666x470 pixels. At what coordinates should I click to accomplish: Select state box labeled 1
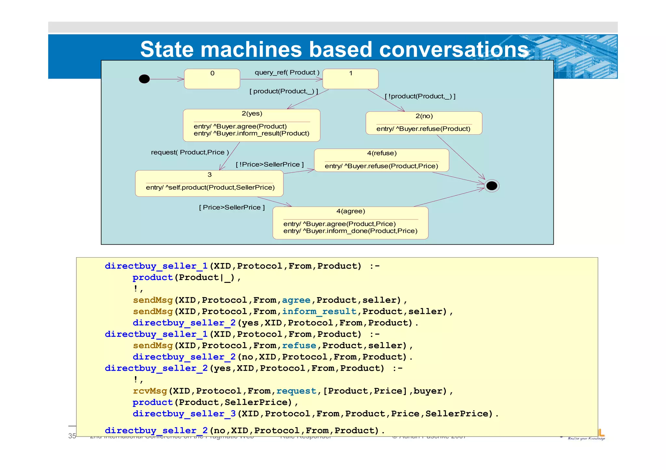coord(350,79)
